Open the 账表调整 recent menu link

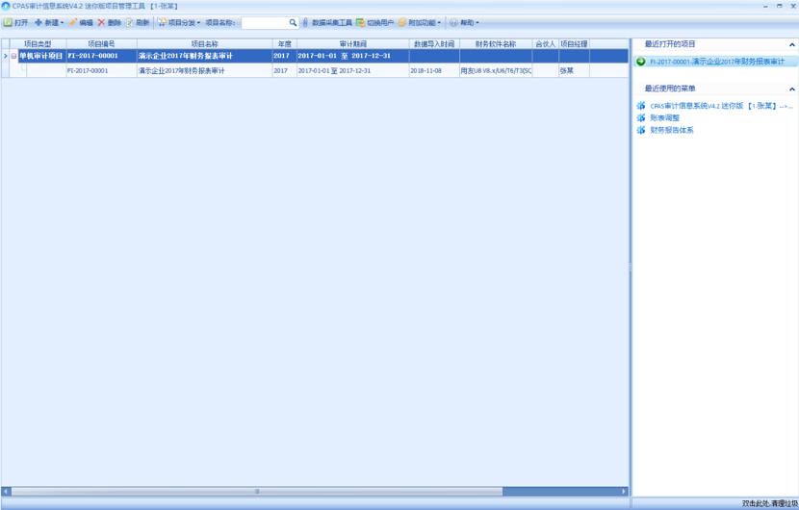tap(664, 117)
